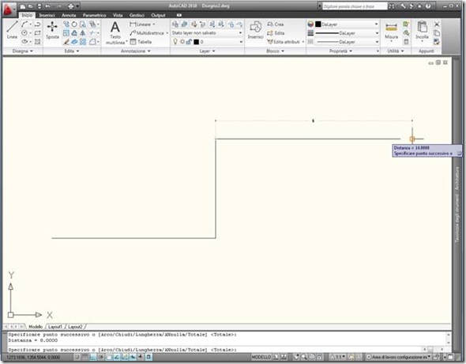Click the color wheel icon in Proprietà
Viewport: 466px width, 364px height.
[310, 25]
